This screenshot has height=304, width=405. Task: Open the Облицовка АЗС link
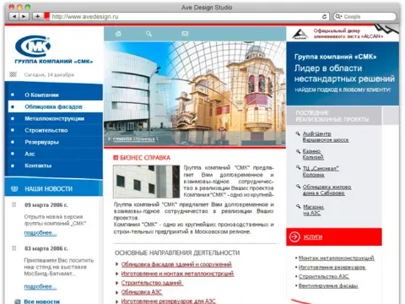click(x=142, y=292)
